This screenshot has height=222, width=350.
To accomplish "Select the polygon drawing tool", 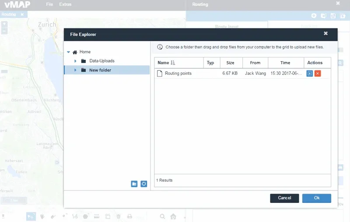I will [x=86, y=216].
